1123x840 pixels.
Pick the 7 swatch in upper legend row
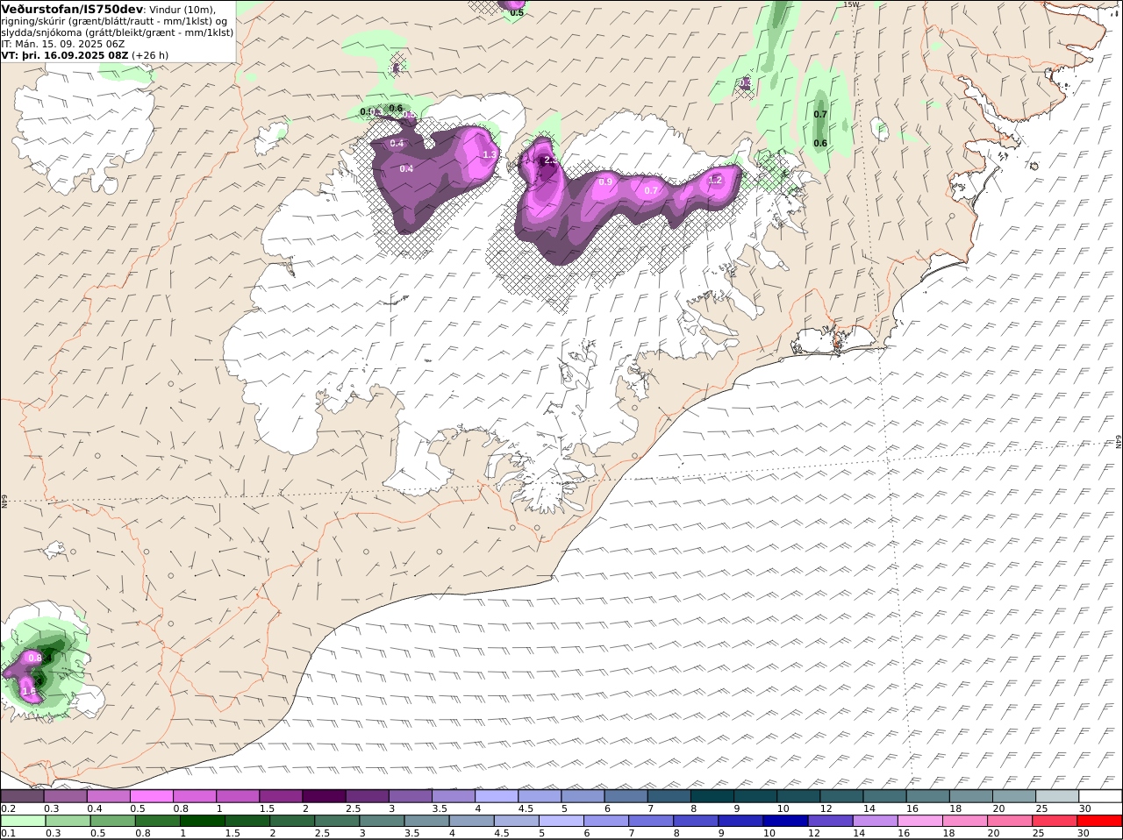click(669, 796)
